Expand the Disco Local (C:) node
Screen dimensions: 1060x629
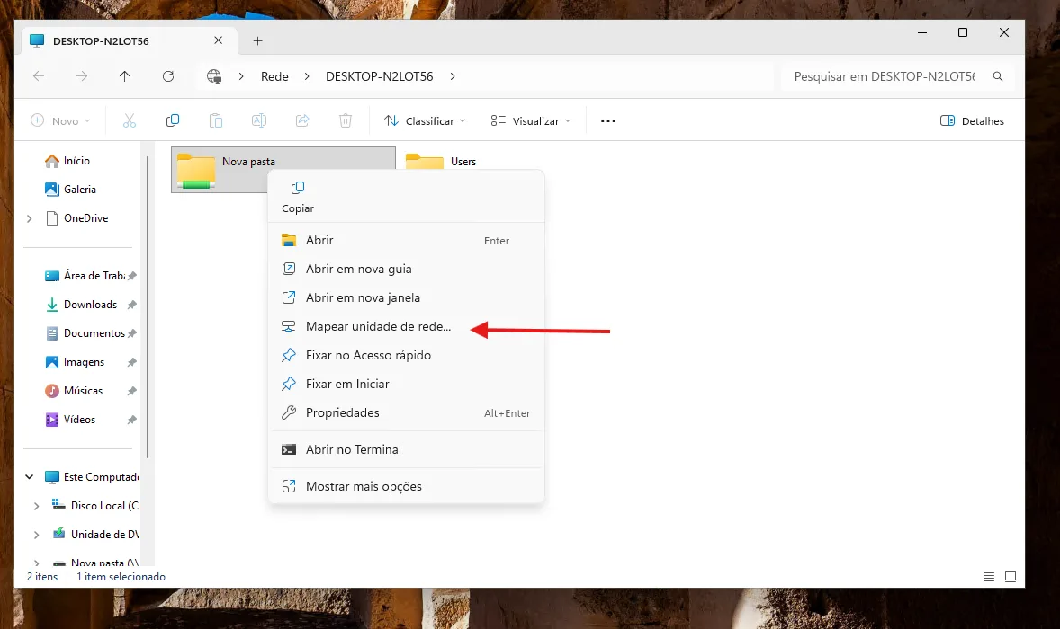coord(37,506)
